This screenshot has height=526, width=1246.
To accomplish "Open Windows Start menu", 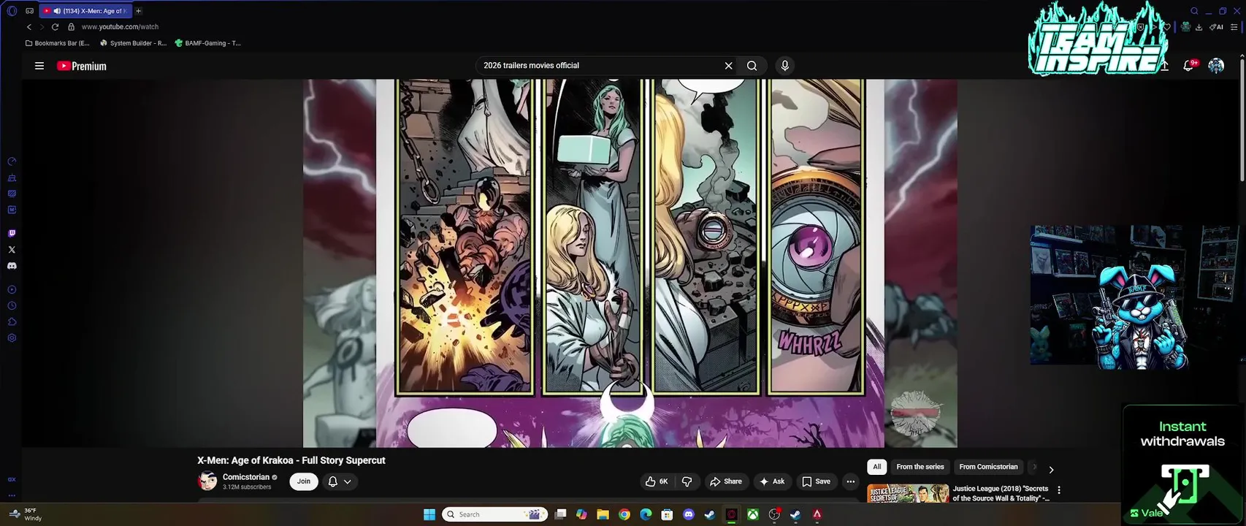I will pos(429,514).
